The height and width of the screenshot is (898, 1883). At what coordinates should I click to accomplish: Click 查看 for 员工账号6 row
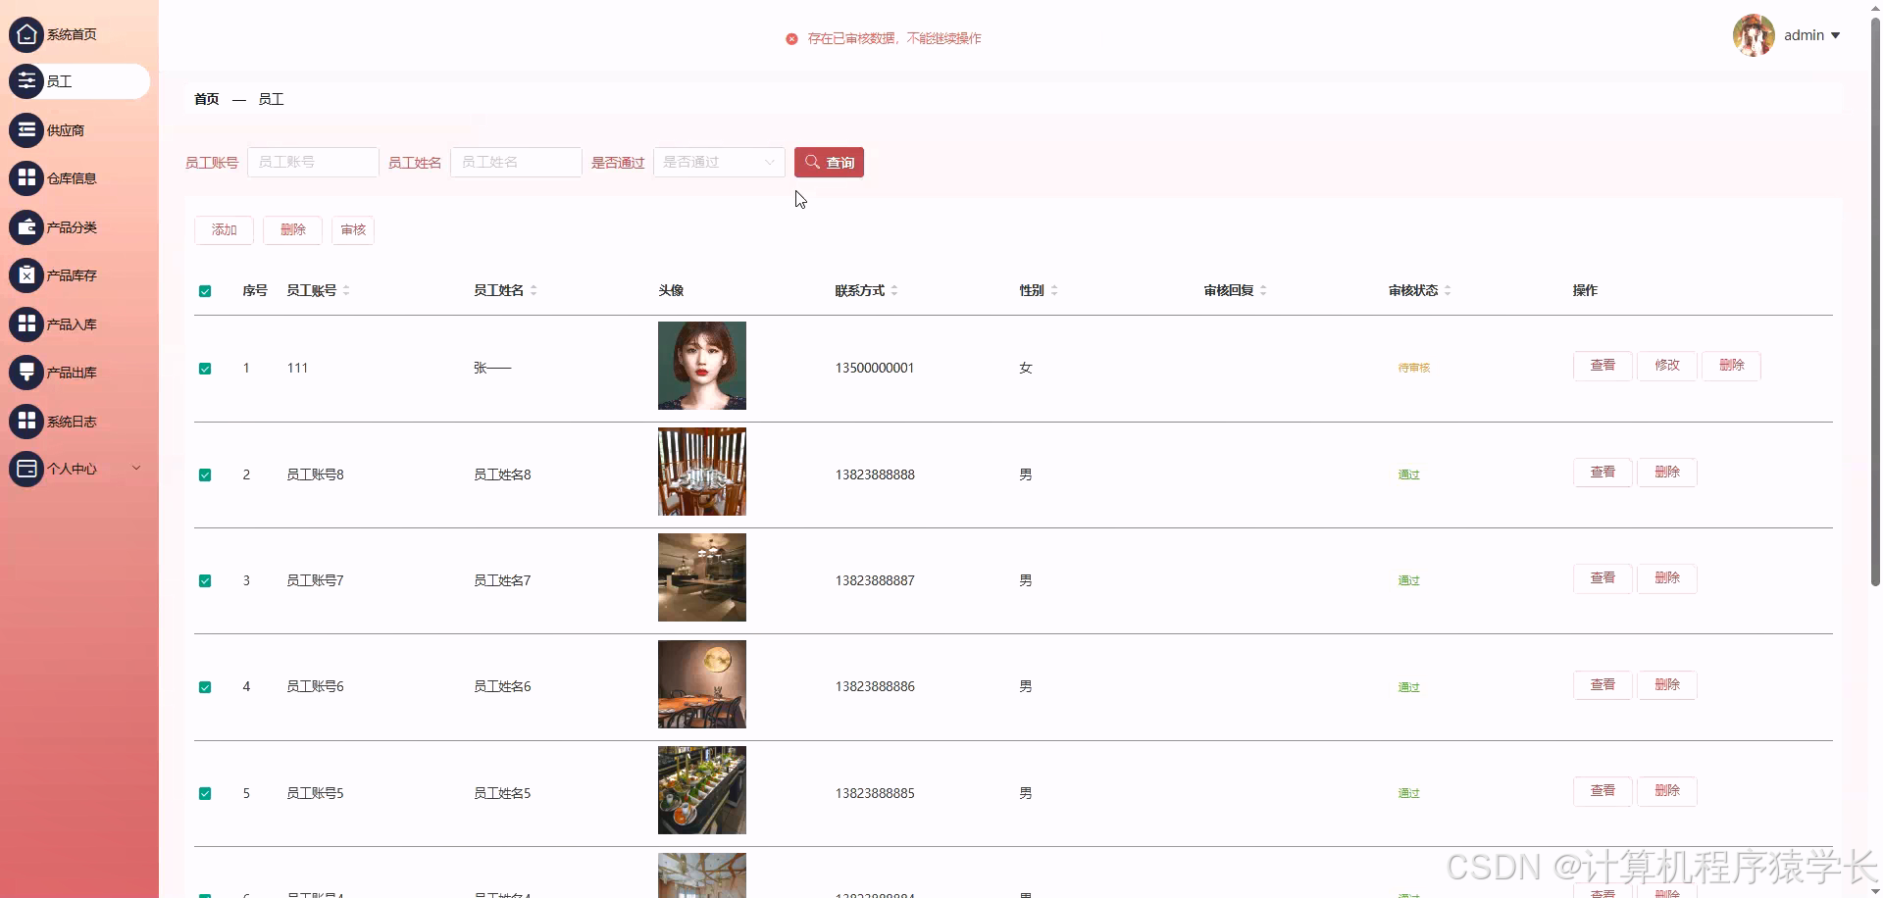(1603, 684)
